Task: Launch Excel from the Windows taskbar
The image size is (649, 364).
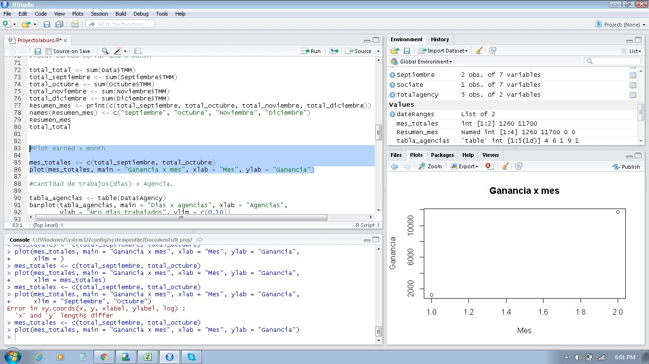Action: [x=148, y=357]
